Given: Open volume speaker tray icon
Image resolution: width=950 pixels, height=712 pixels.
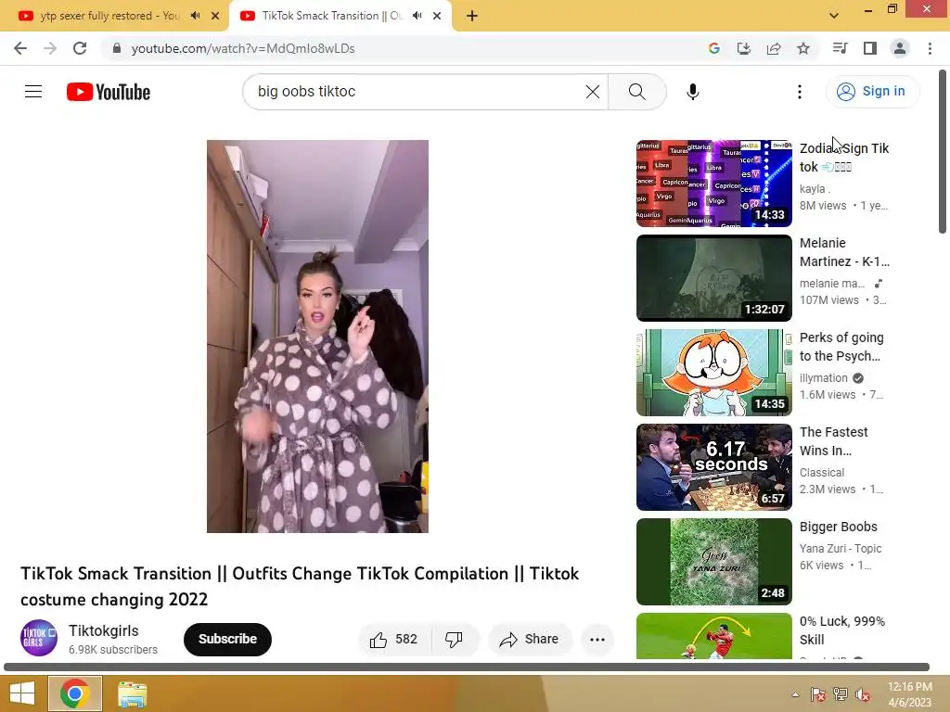Looking at the screenshot, I should [863, 694].
